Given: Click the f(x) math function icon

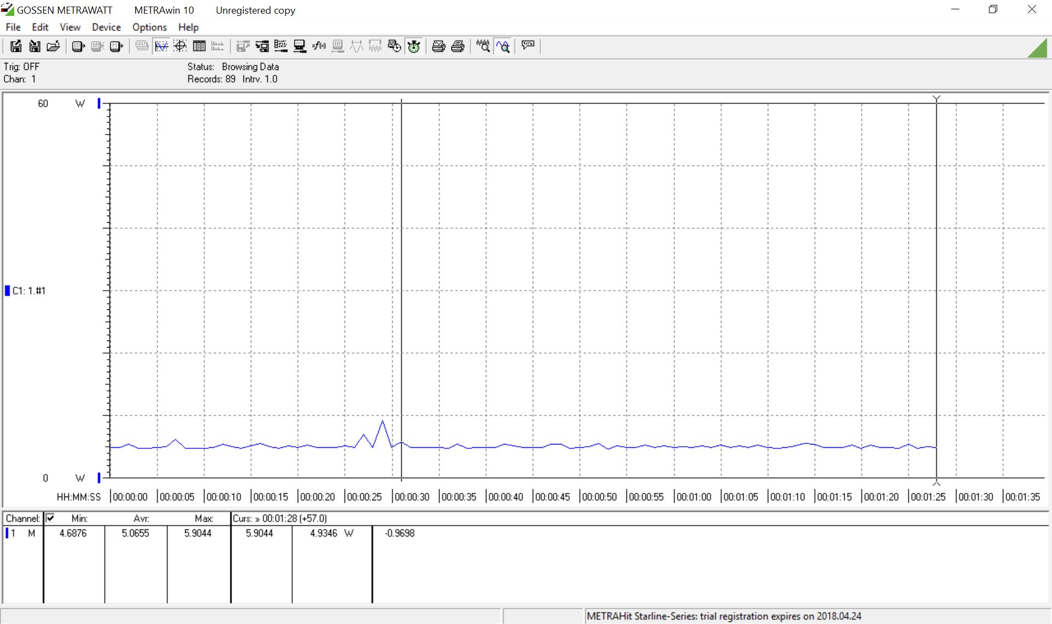Looking at the screenshot, I should pos(318,47).
